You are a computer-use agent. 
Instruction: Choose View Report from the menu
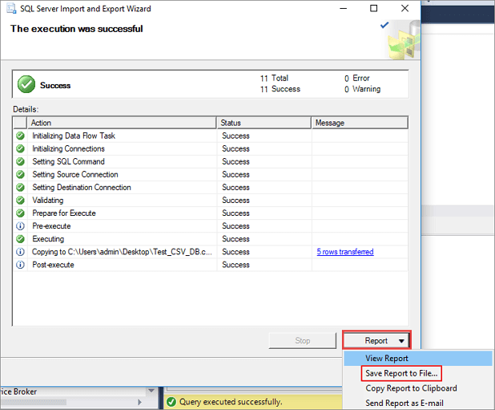click(x=387, y=359)
